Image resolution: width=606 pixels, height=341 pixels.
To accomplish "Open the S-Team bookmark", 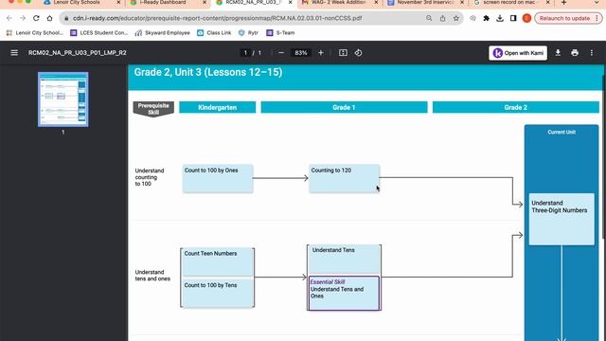I will (x=280, y=33).
